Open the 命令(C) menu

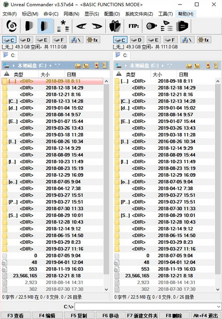click(51, 14)
